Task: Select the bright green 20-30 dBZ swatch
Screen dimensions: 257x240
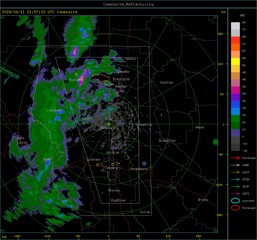Action: click(x=235, y=118)
